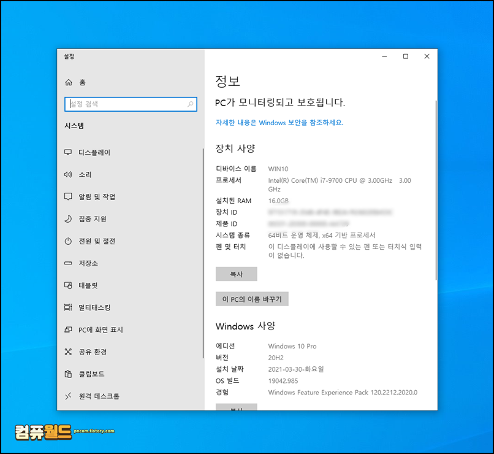Select install date 2021-03-30-화요일
Viewport: 494px width, 454px height.
296,369
